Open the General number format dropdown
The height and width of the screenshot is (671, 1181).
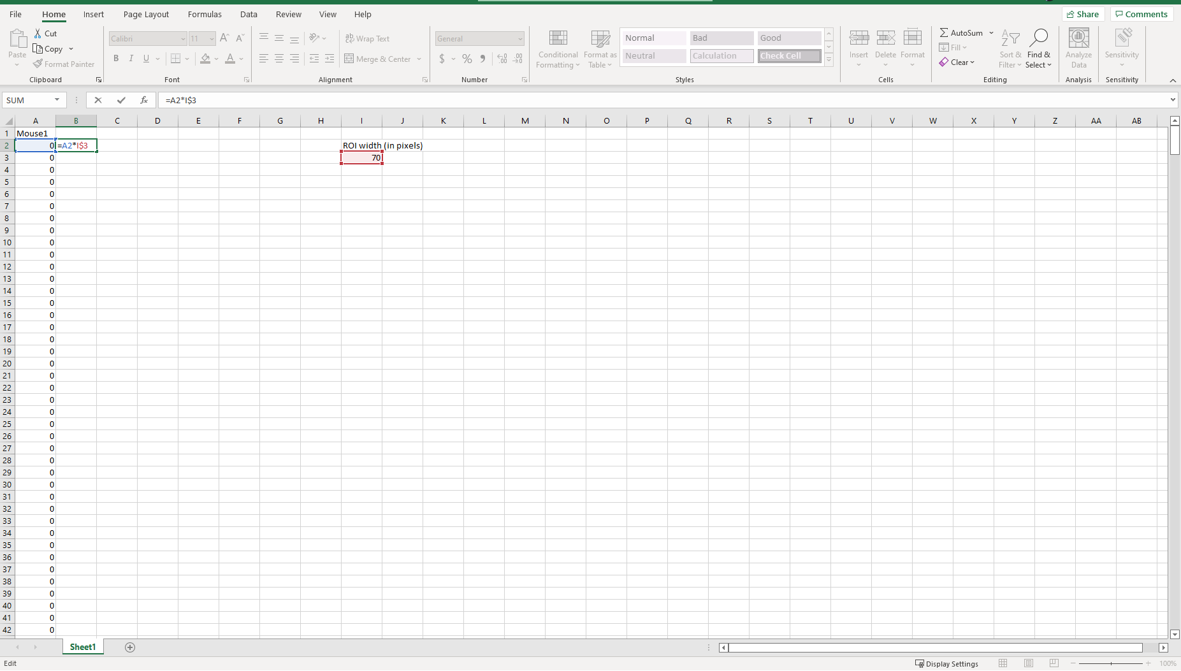pos(520,39)
